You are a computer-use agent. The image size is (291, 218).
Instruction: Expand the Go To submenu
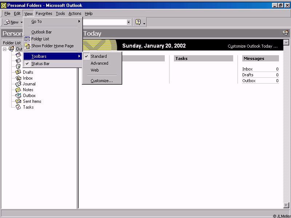[53, 21]
